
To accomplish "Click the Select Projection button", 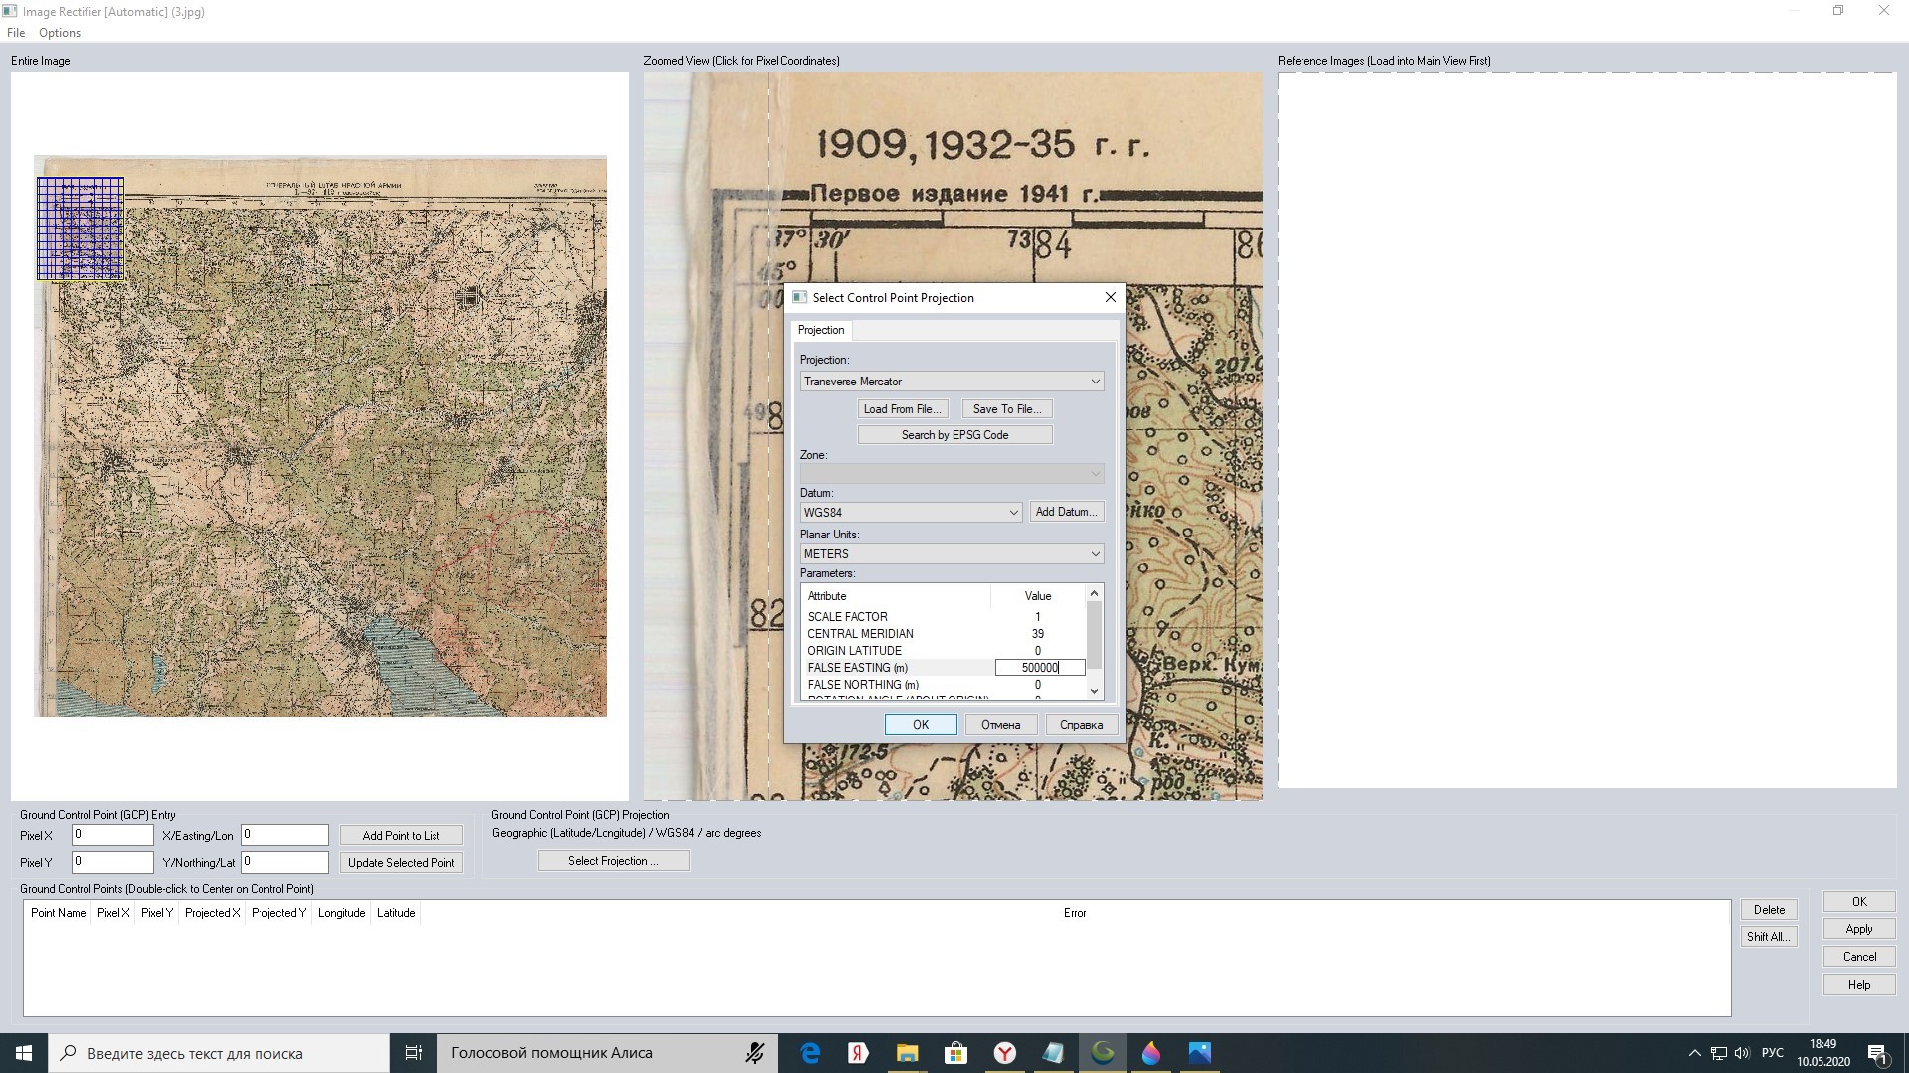I will pos(613,861).
